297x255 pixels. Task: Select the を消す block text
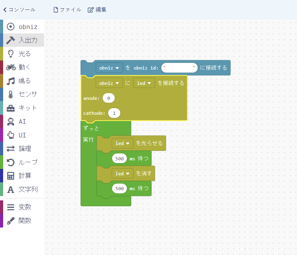143,173
